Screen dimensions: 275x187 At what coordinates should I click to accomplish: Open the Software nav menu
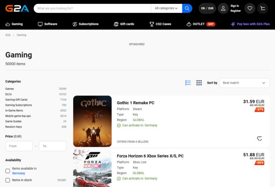coord(48,24)
